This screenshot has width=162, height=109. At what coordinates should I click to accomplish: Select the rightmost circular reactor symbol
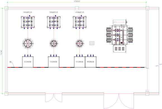[x=79, y=43]
